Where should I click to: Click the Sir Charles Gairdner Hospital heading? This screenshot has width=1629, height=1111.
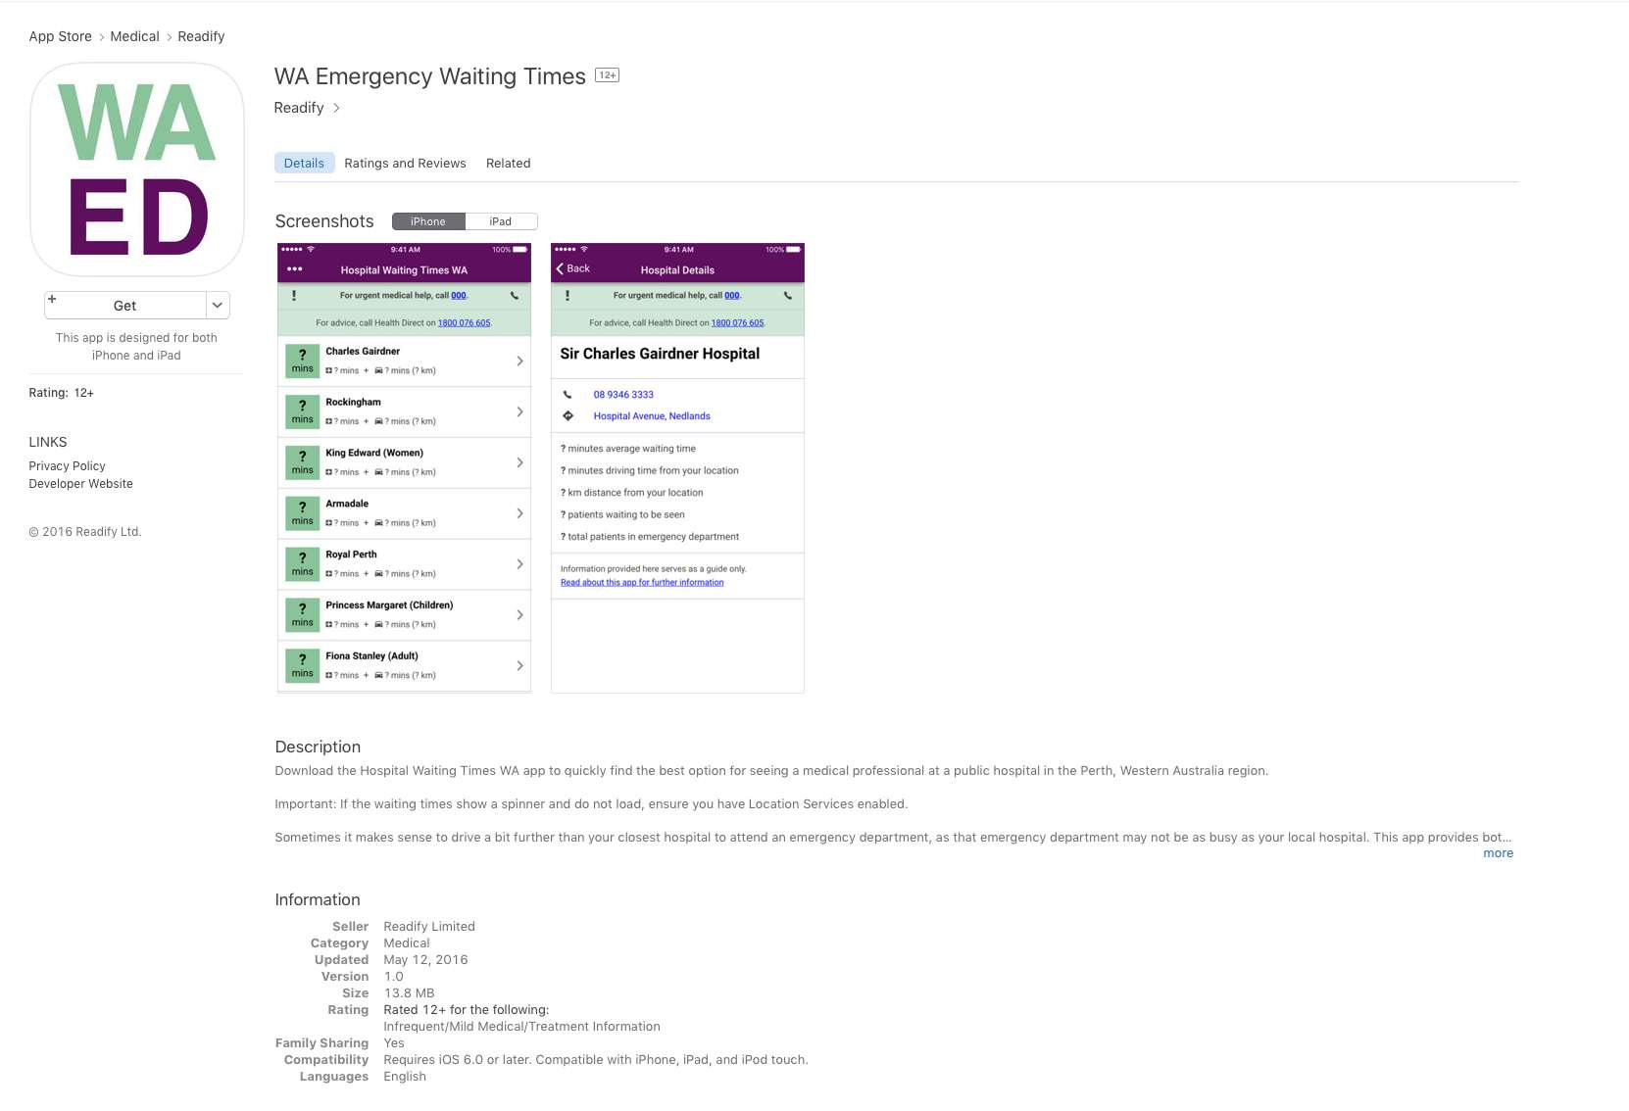pos(660,354)
